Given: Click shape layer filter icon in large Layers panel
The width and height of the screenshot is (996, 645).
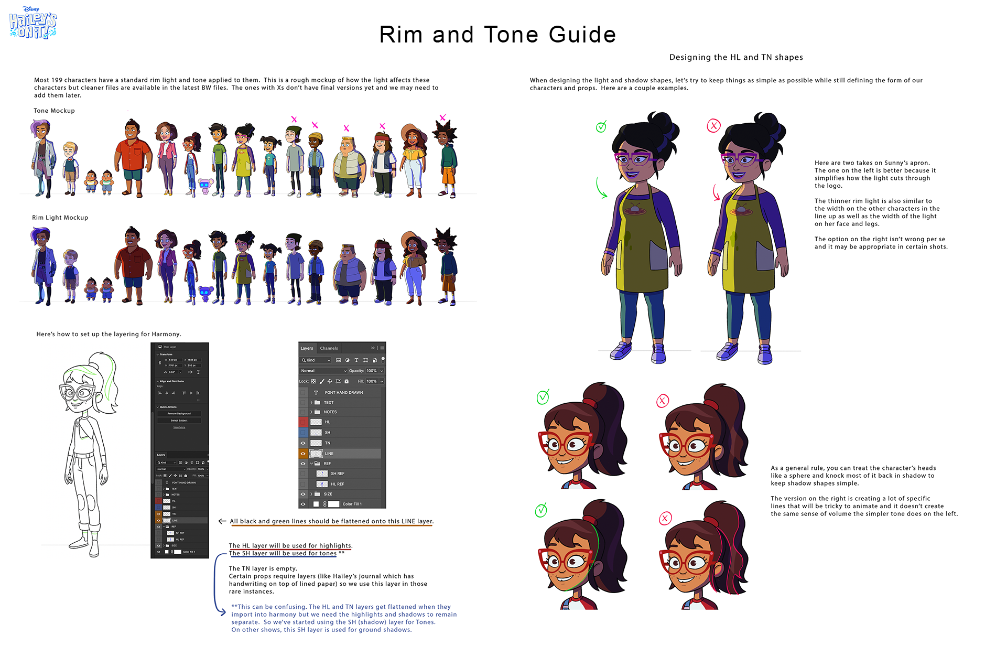Looking at the screenshot, I should [365, 360].
